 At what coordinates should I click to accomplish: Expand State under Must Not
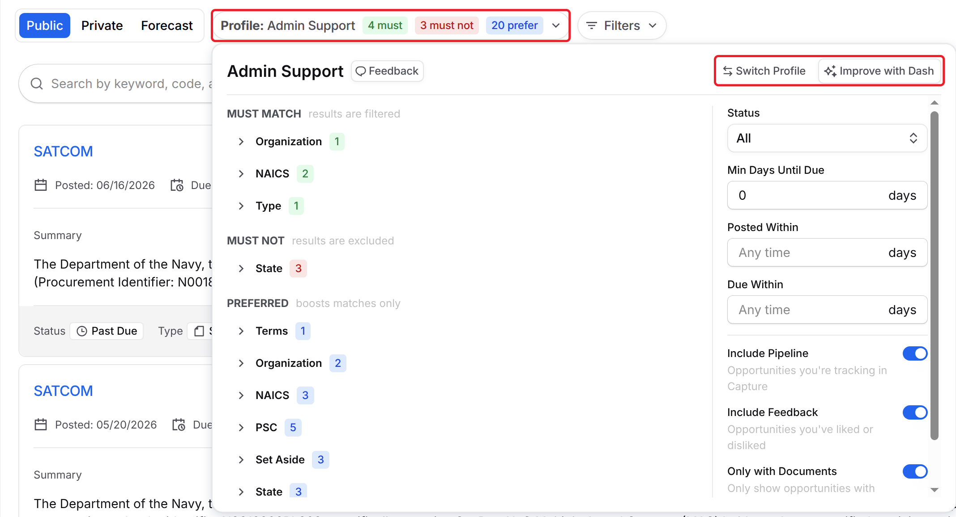click(241, 269)
